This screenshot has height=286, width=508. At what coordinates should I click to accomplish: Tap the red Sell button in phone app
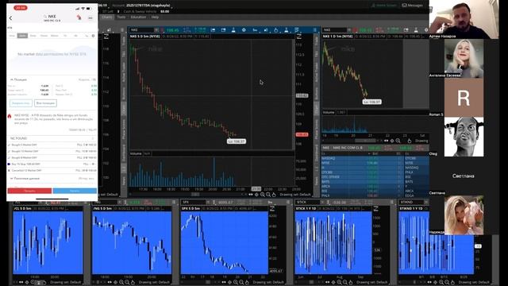(29, 191)
